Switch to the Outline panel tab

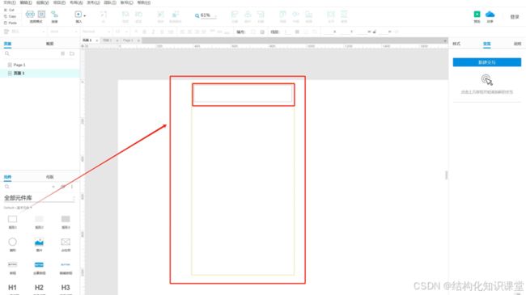pyautogui.click(x=49, y=44)
